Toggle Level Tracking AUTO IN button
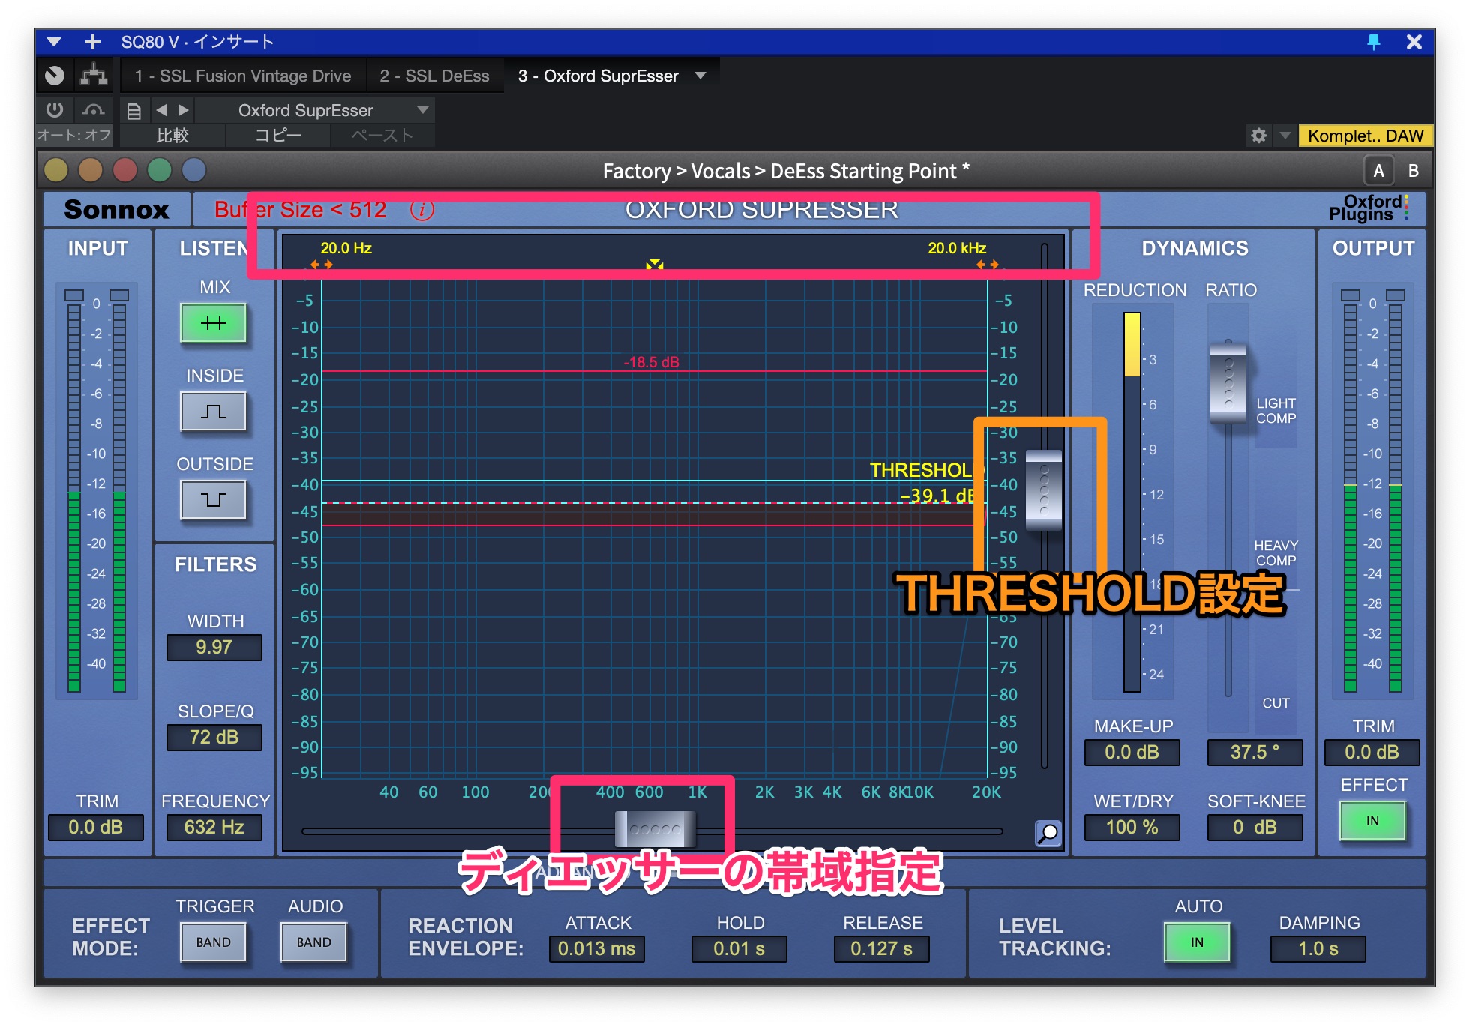 [1197, 942]
